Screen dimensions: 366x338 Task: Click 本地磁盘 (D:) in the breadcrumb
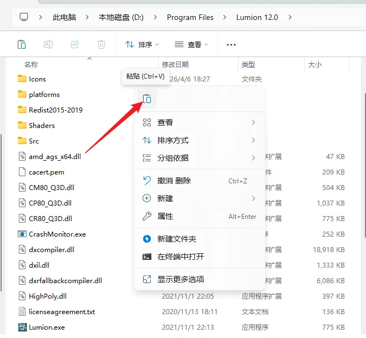coord(121,17)
